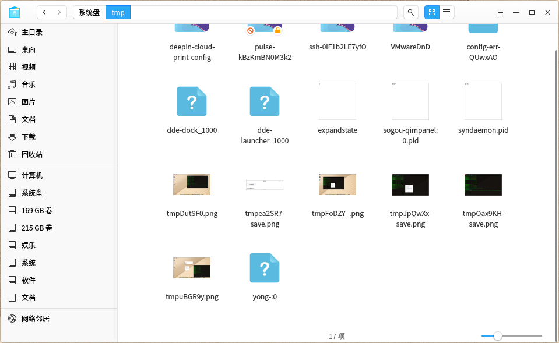
Task: Minimize the file manager window
Action: 516,12
